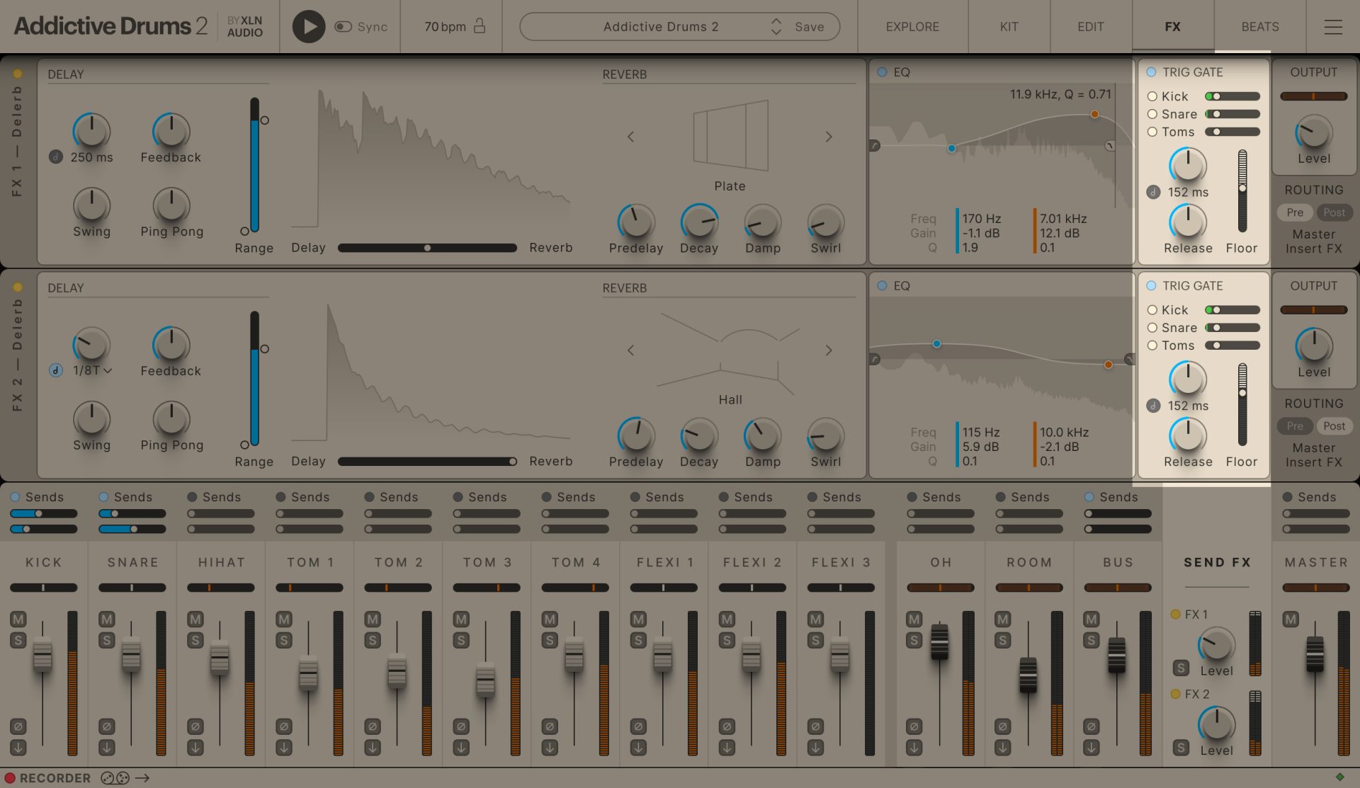Image resolution: width=1360 pixels, height=788 pixels.
Task: Switch to the BEATS tab
Action: click(1259, 27)
